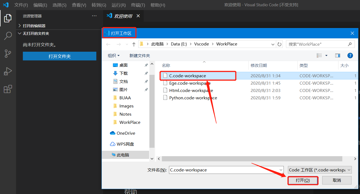Sort the files by the 大小 column
Image resolution: width=360 pixels, height=194 pixels.
(344, 65)
